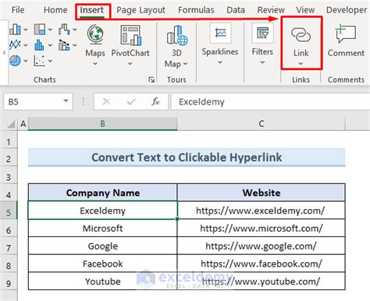
Task: Insert a Comment using the comment icon
Action: (x=345, y=34)
